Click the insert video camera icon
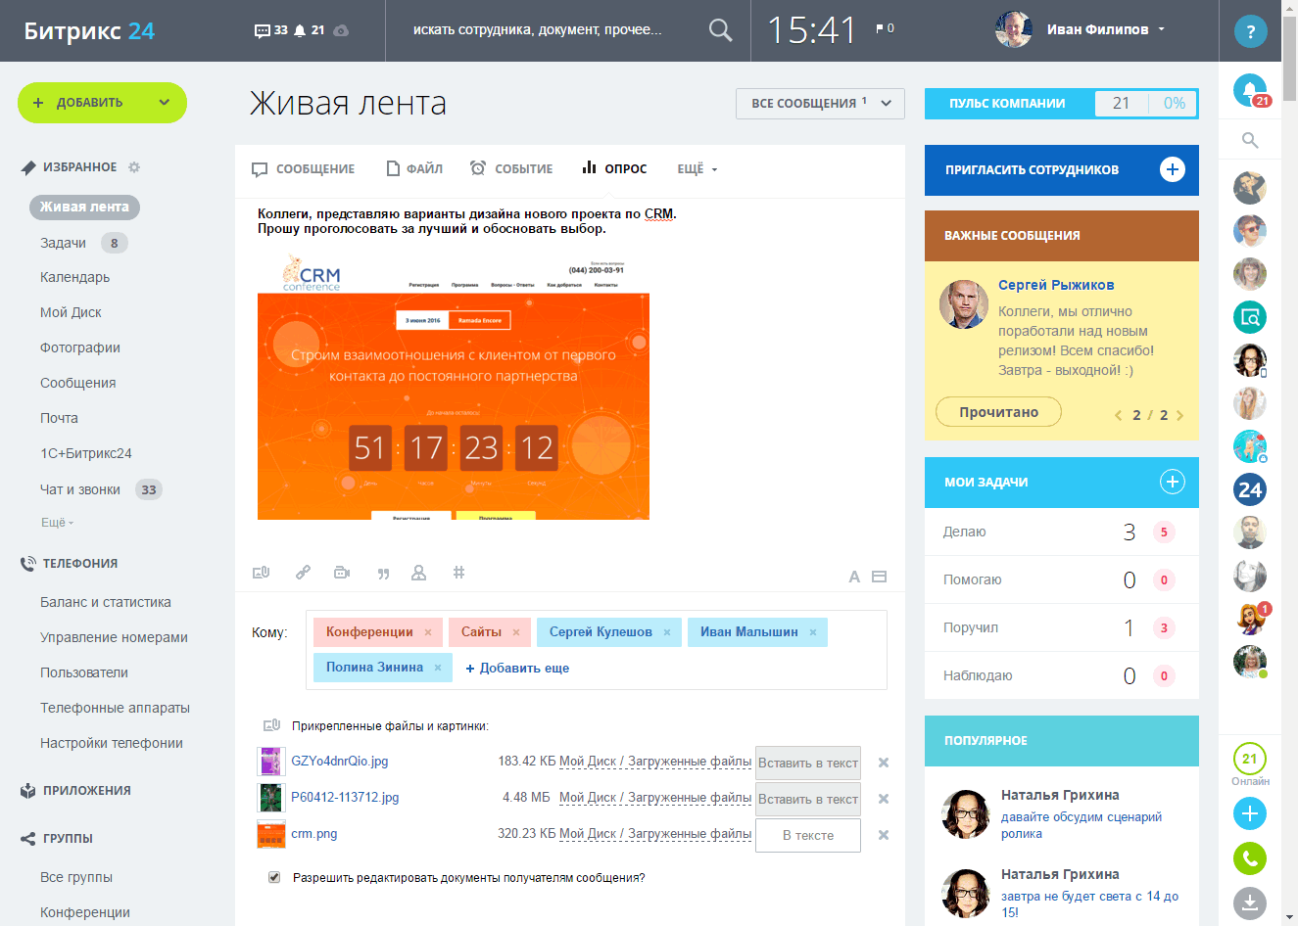1298x926 pixels. click(x=342, y=573)
